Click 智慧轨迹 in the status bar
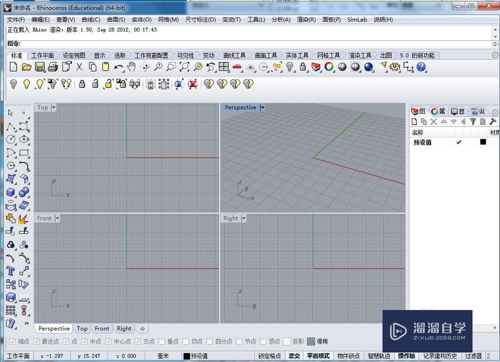The image size is (500, 362). click(379, 356)
